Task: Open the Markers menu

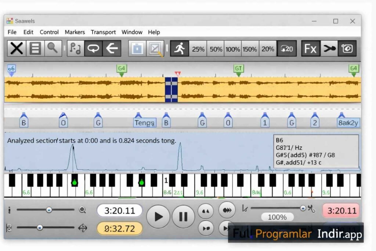Action: (75, 32)
